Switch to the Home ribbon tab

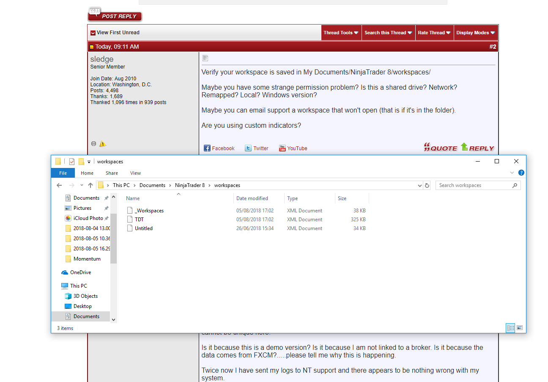coord(87,173)
